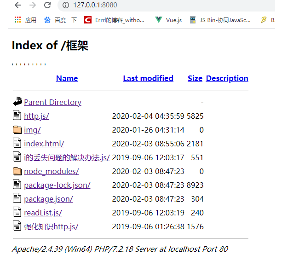Click the 'Index of /框架' heading
Image resolution: width=282 pixels, height=261 pixels.
point(50,46)
